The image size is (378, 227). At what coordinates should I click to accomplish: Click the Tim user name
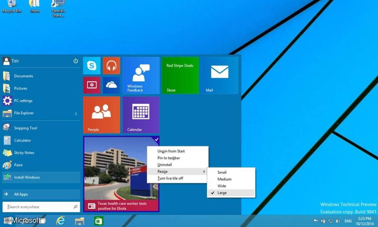pyautogui.click(x=15, y=61)
